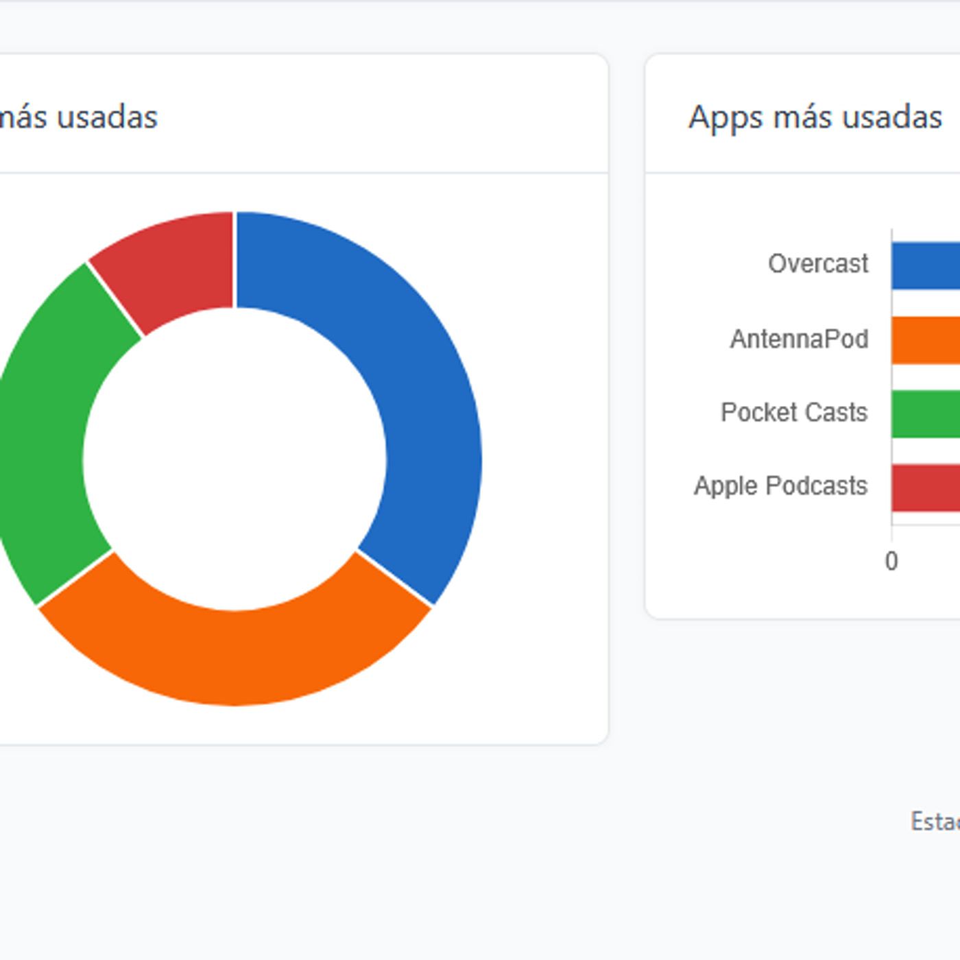960x960 pixels.
Task: Click the Overcast axis label
Action: click(818, 263)
